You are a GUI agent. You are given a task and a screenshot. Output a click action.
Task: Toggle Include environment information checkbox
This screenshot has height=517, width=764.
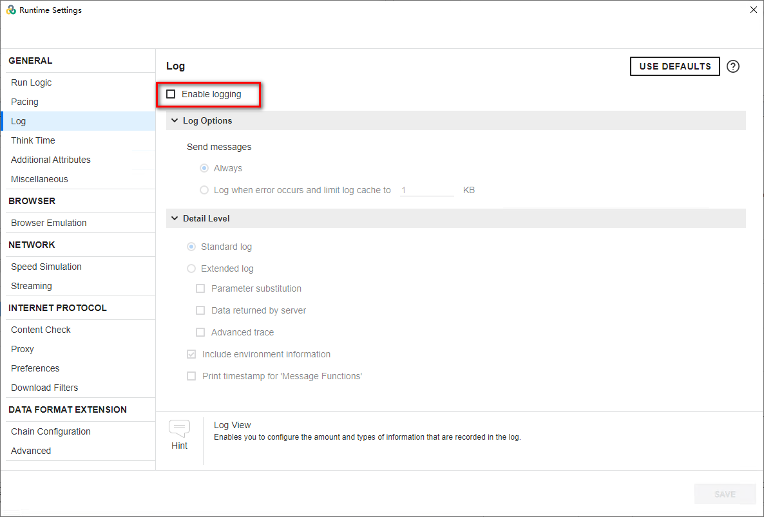(191, 354)
